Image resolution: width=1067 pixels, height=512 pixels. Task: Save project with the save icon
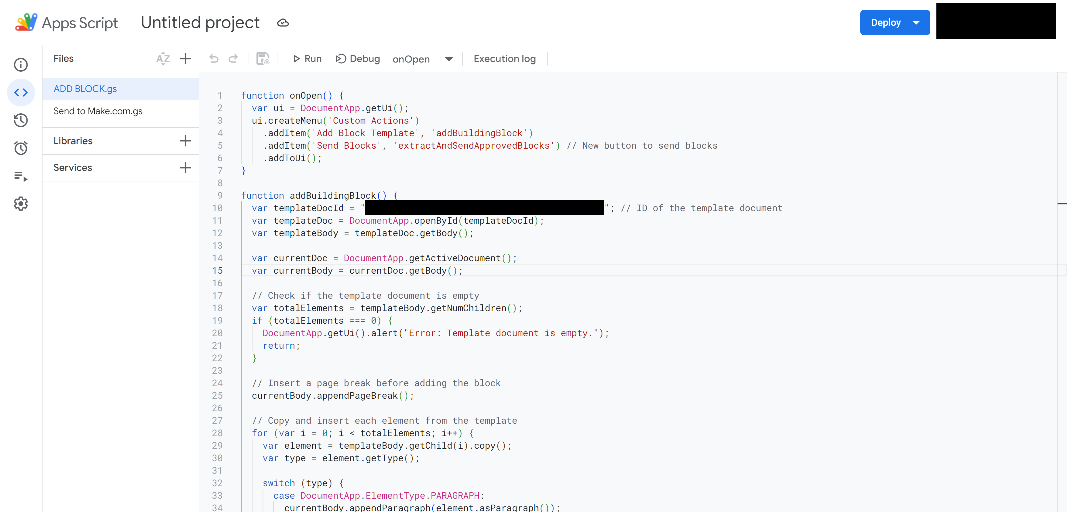point(263,59)
